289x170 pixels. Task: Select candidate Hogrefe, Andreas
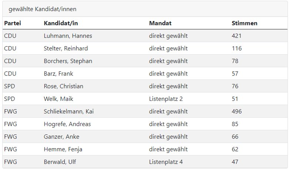(67, 124)
